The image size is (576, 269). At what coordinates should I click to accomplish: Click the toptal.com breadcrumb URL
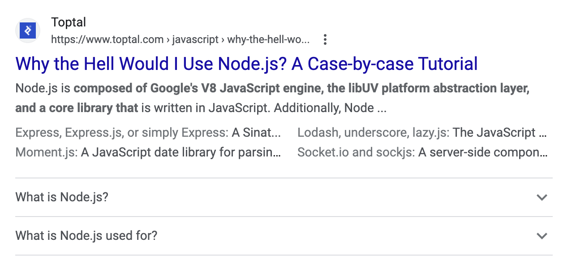[x=180, y=39]
